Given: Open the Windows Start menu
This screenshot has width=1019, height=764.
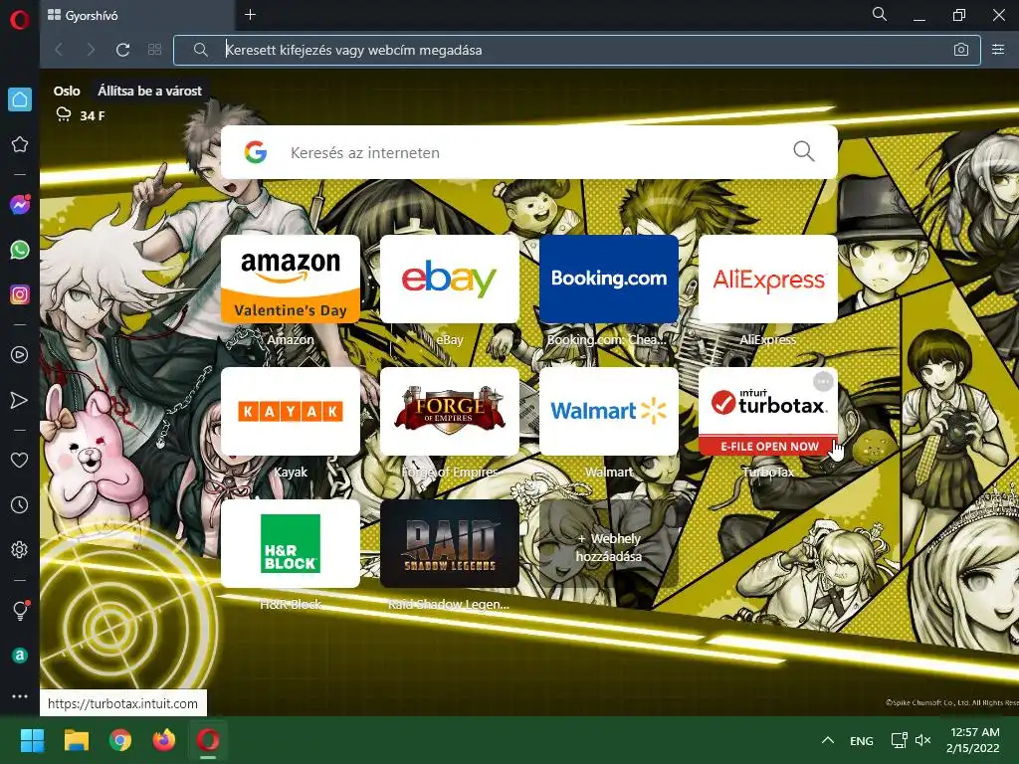Looking at the screenshot, I should click(x=33, y=740).
